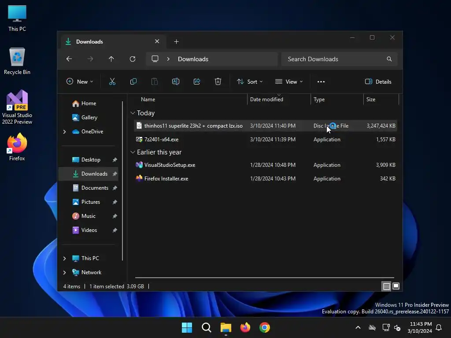Open the Sort dropdown
The height and width of the screenshot is (338, 451).
pos(250,81)
